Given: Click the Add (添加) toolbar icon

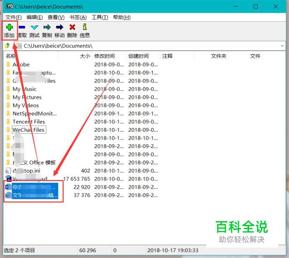Looking at the screenshot, I should tap(9, 27).
